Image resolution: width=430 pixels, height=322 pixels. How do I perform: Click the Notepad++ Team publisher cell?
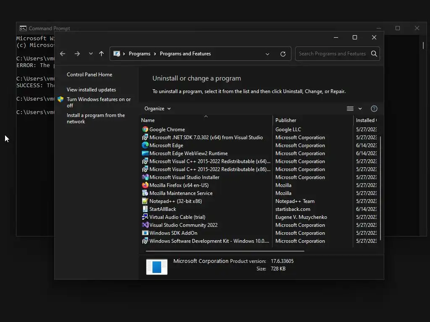point(295,201)
